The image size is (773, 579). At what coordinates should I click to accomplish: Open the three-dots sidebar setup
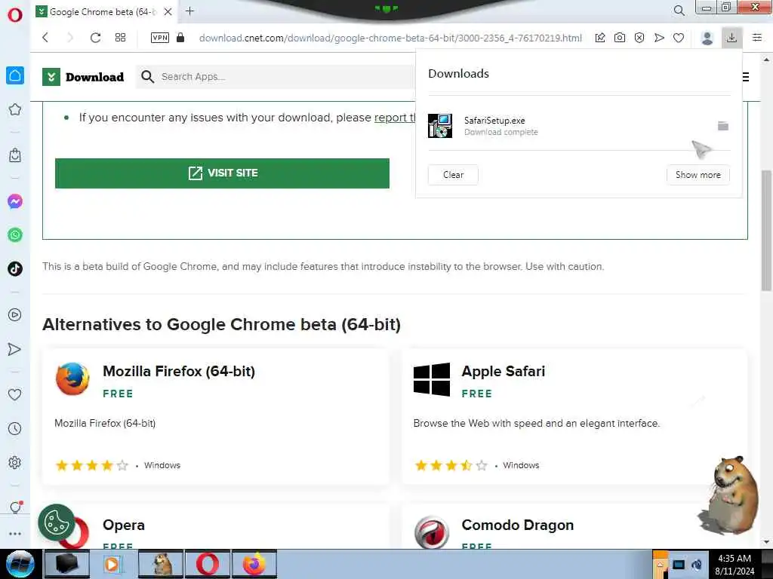click(x=15, y=534)
